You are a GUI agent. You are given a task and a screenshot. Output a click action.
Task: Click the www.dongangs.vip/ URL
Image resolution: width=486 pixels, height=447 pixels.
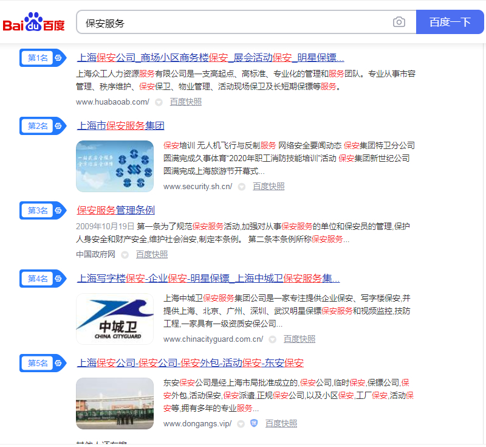(x=197, y=424)
